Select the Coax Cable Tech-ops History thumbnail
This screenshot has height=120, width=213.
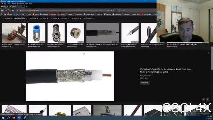(x=14, y=33)
